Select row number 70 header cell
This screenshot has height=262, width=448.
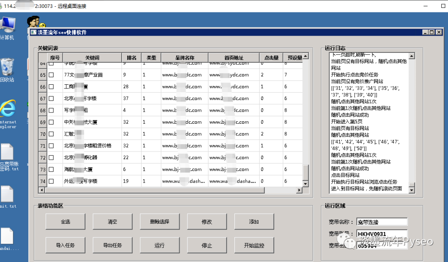(x=43, y=134)
